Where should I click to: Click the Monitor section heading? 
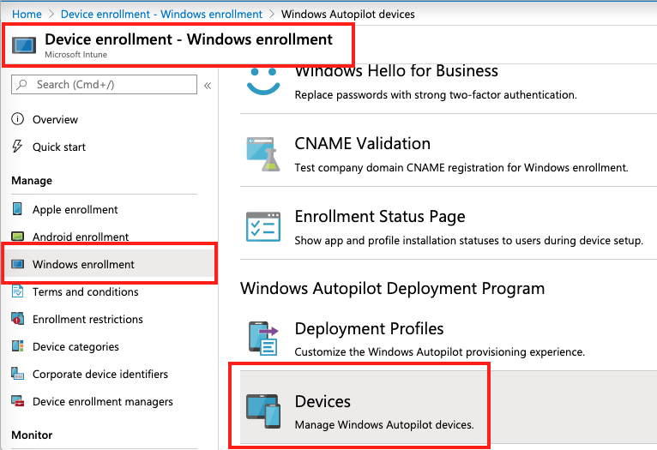point(32,435)
